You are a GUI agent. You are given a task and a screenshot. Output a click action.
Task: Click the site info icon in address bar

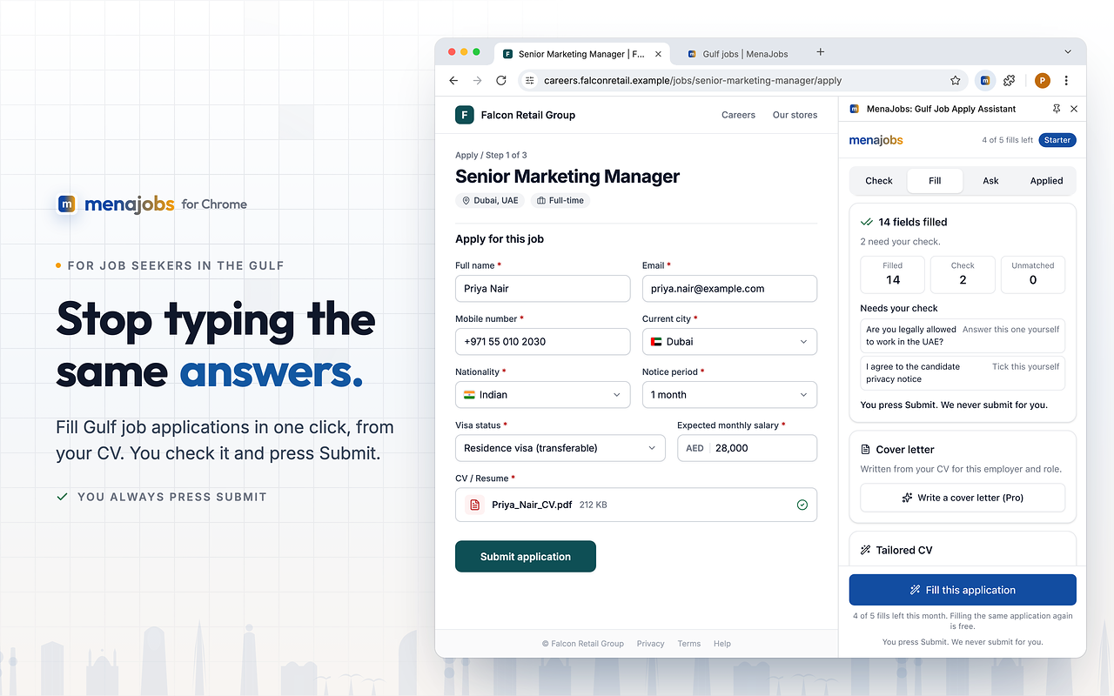coord(530,81)
